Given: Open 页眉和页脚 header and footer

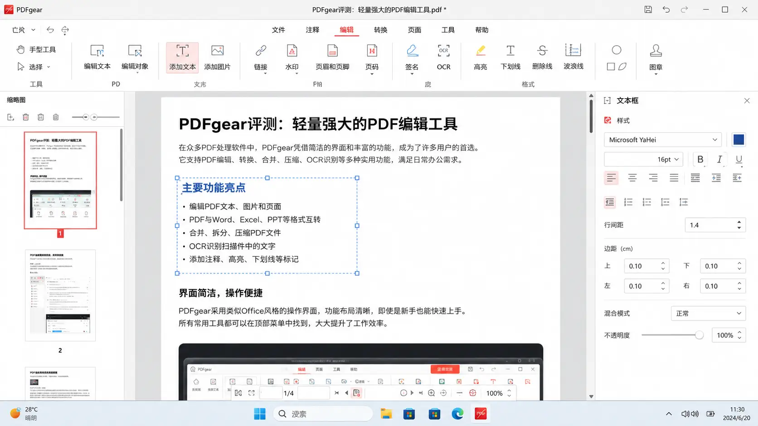Looking at the screenshot, I should [x=332, y=57].
